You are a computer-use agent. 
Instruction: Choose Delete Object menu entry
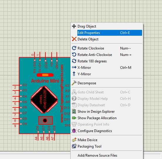107,39
